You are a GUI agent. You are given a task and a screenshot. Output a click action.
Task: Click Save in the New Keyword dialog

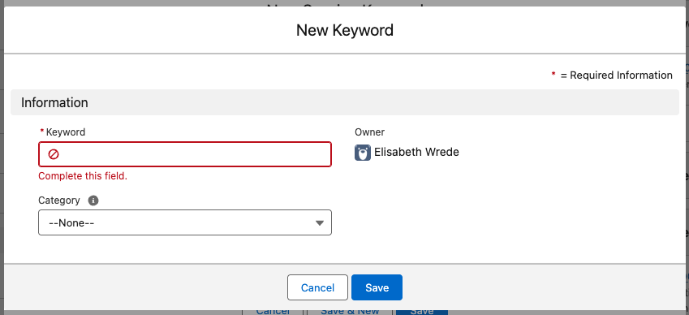[377, 287]
